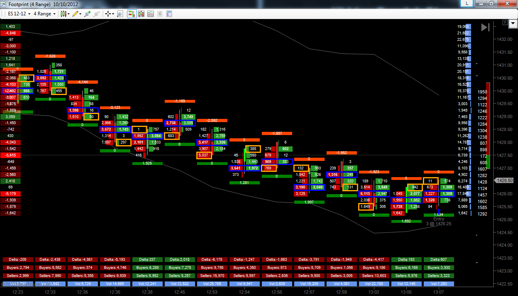Click the -5,615 cell in left column
Viewport: 518px width, 296px height.
(x=11, y=155)
